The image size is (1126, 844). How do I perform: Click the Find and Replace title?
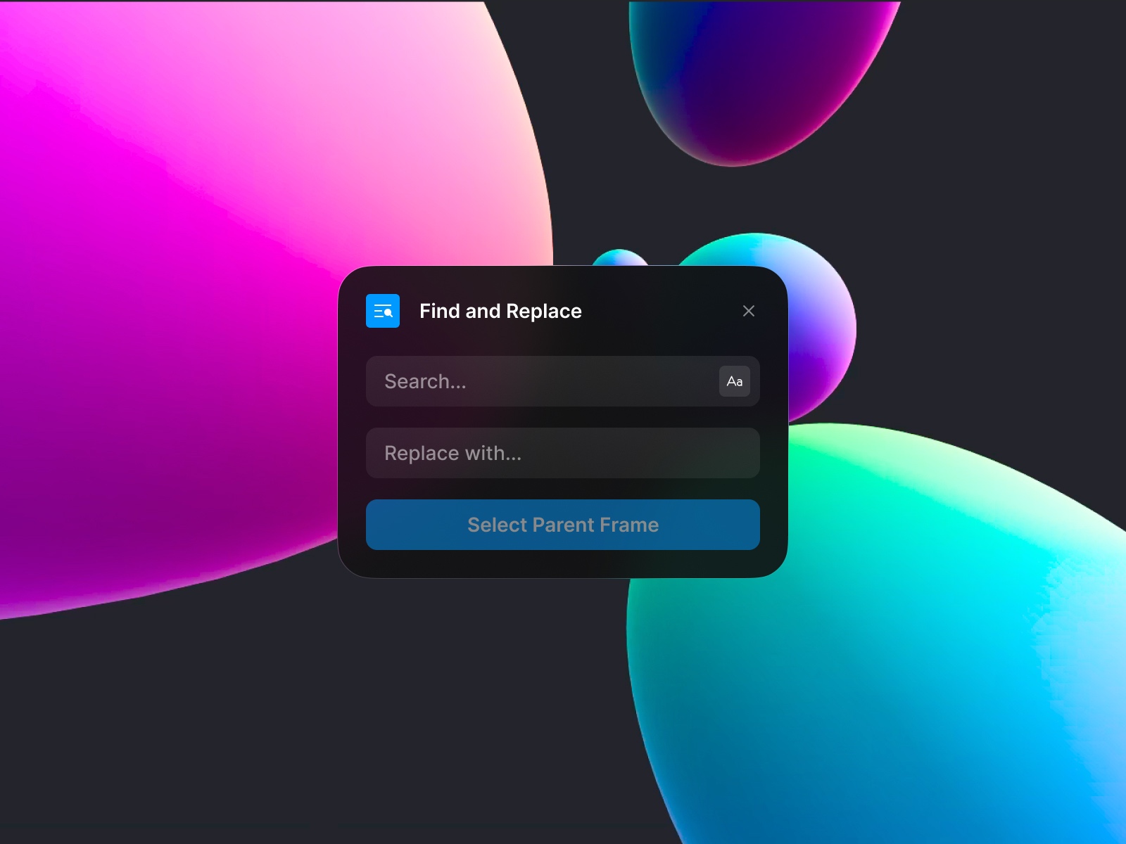[500, 310]
